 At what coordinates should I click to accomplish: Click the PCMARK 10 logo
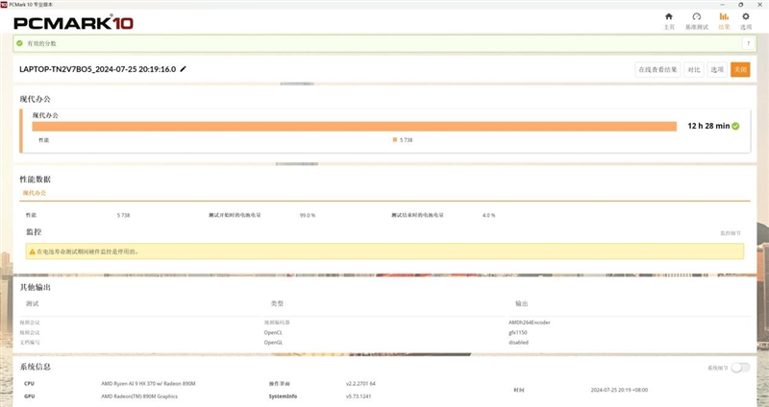click(74, 22)
